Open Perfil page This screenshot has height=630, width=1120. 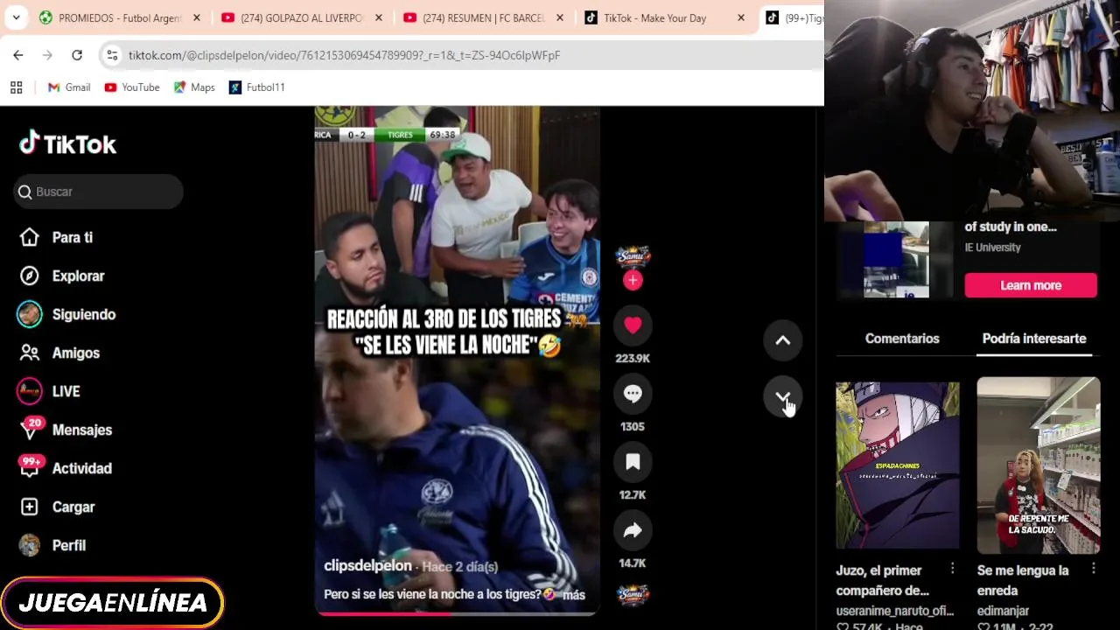(x=68, y=545)
